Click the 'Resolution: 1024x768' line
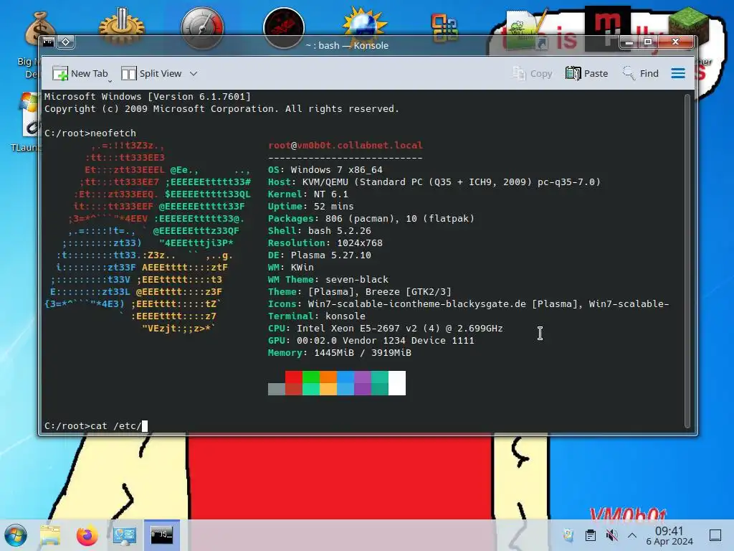 pyautogui.click(x=325, y=242)
